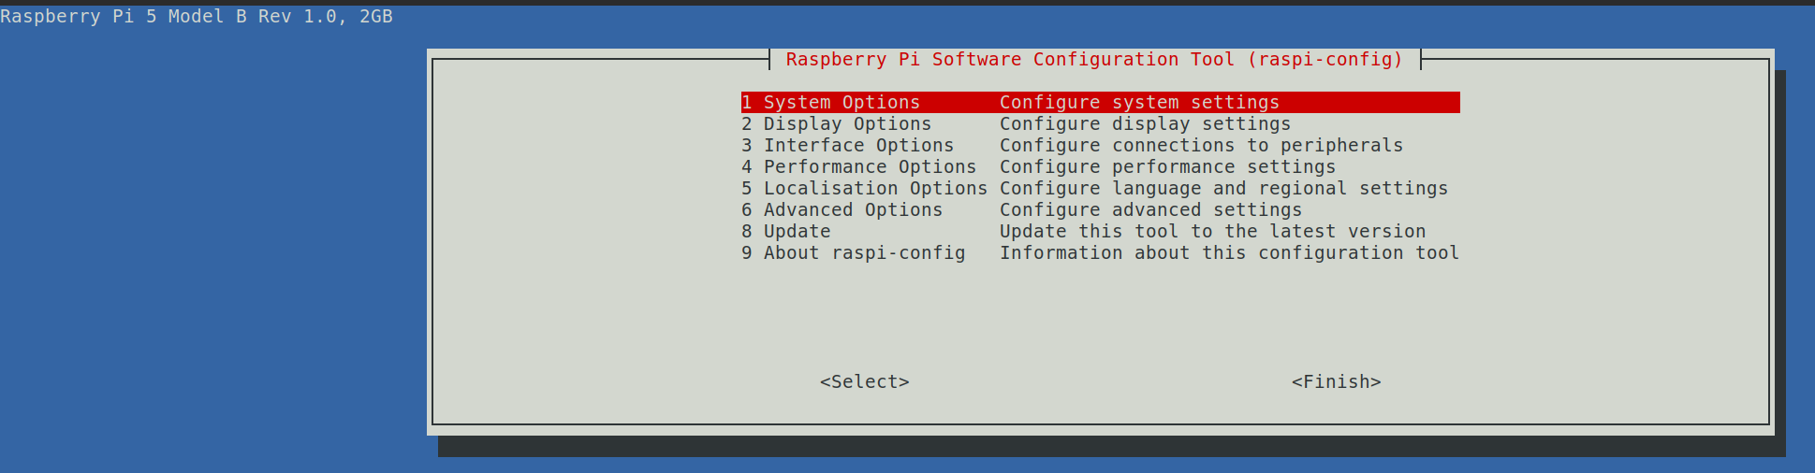
Task: Click 'Configure advanced settings' description
Action: [x=1150, y=210]
